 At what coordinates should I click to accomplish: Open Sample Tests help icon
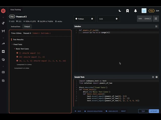click(156, 77)
